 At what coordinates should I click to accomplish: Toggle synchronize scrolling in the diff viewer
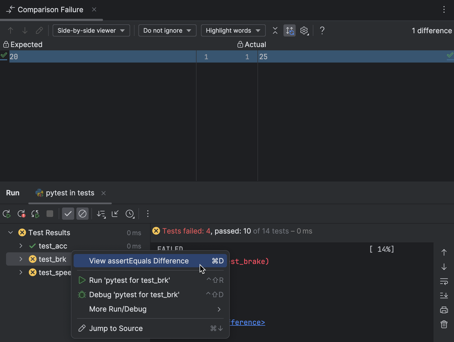pyautogui.click(x=289, y=30)
